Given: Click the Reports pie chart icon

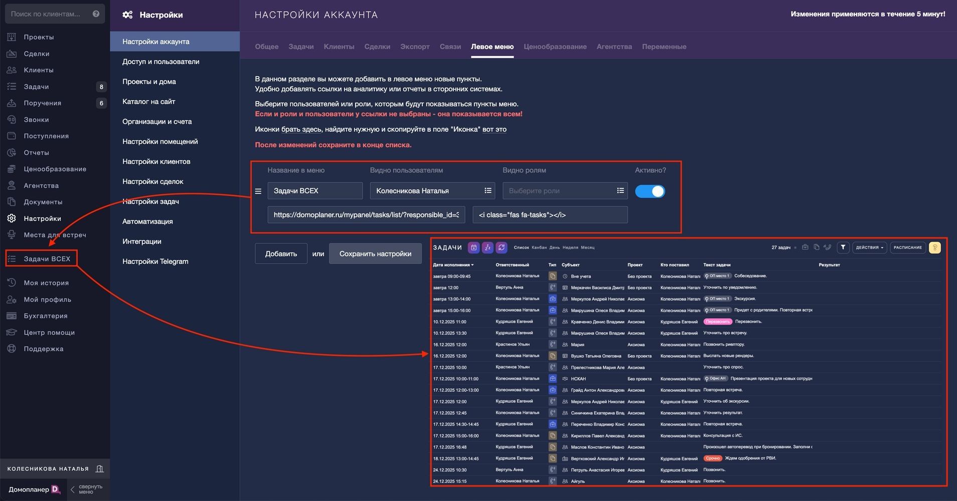Looking at the screenshot, I should click(12, 153).
